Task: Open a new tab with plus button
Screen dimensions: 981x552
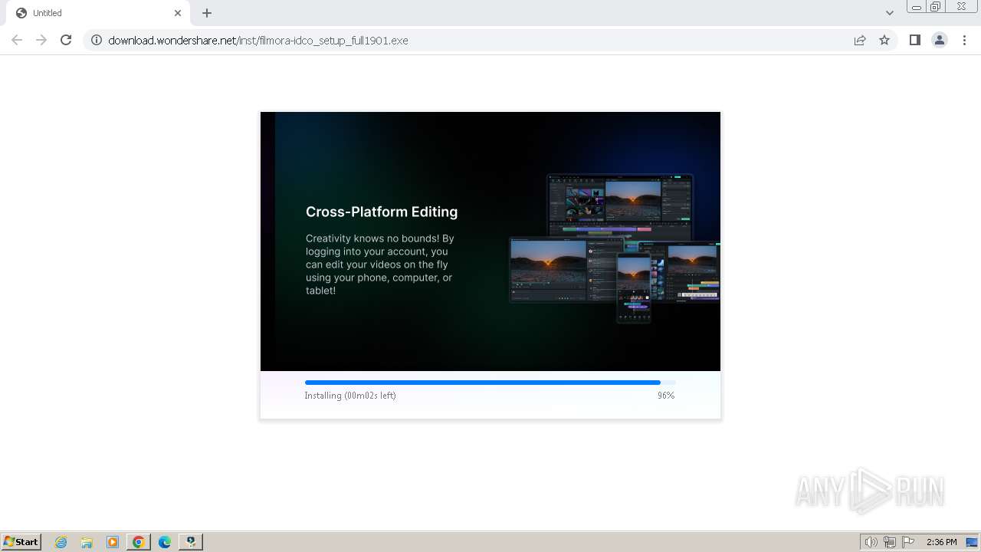Action: (207, 13)
